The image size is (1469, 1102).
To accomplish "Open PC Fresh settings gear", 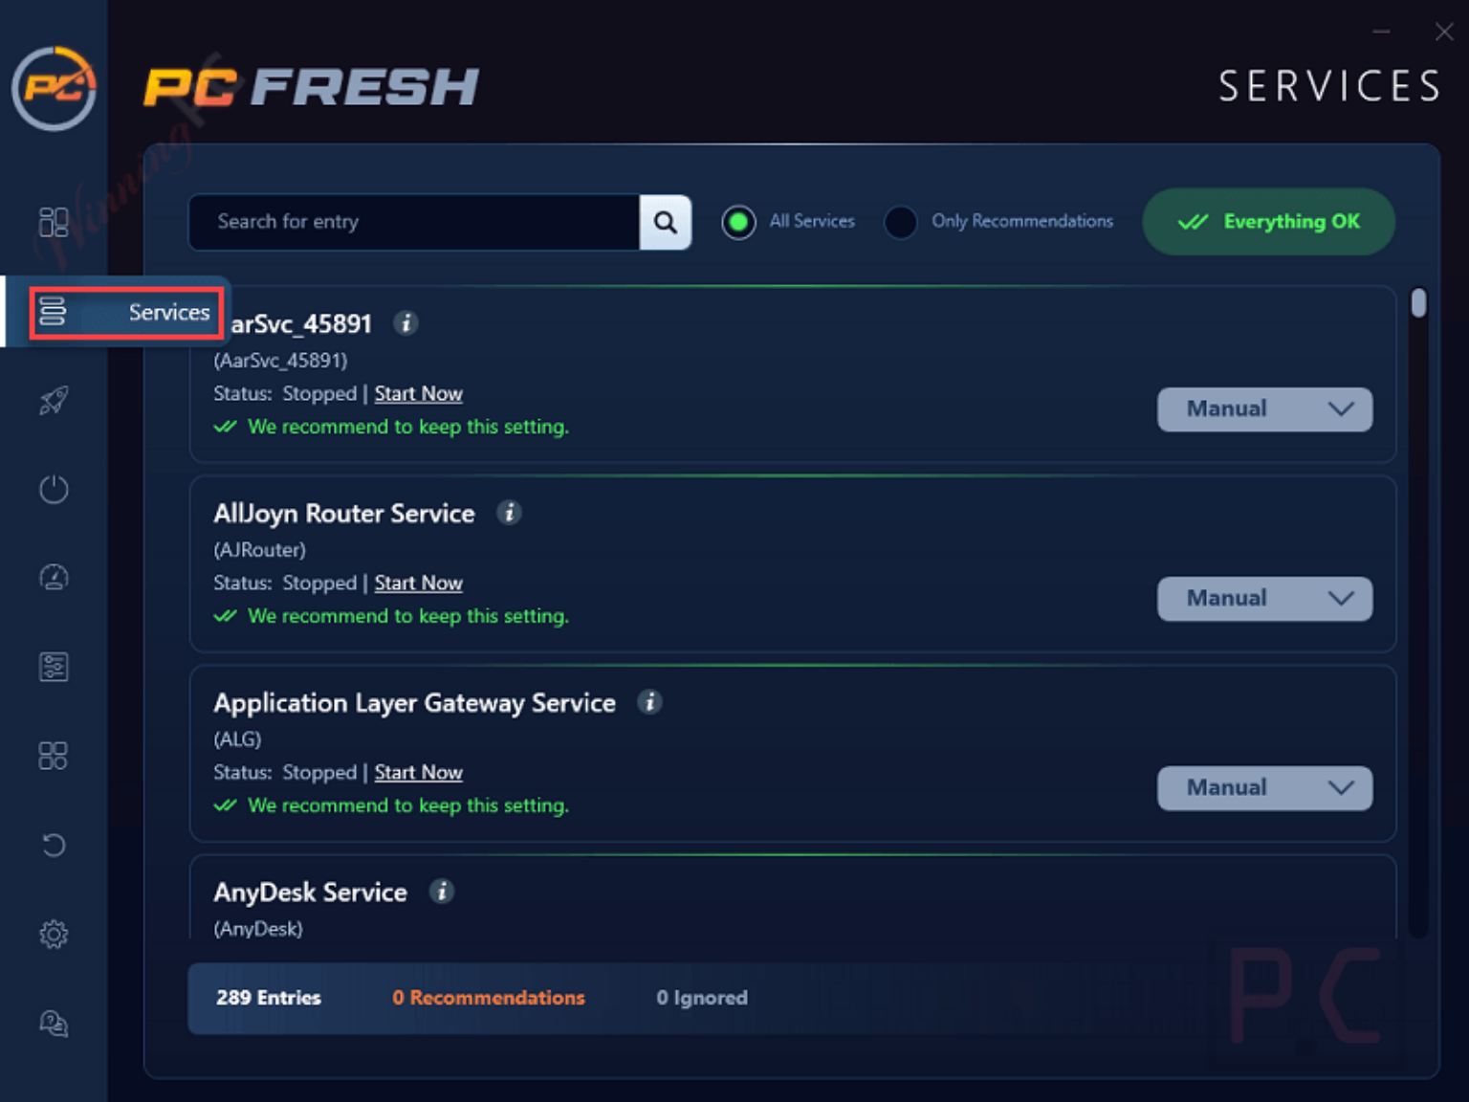I will click(x=54, y=934).
